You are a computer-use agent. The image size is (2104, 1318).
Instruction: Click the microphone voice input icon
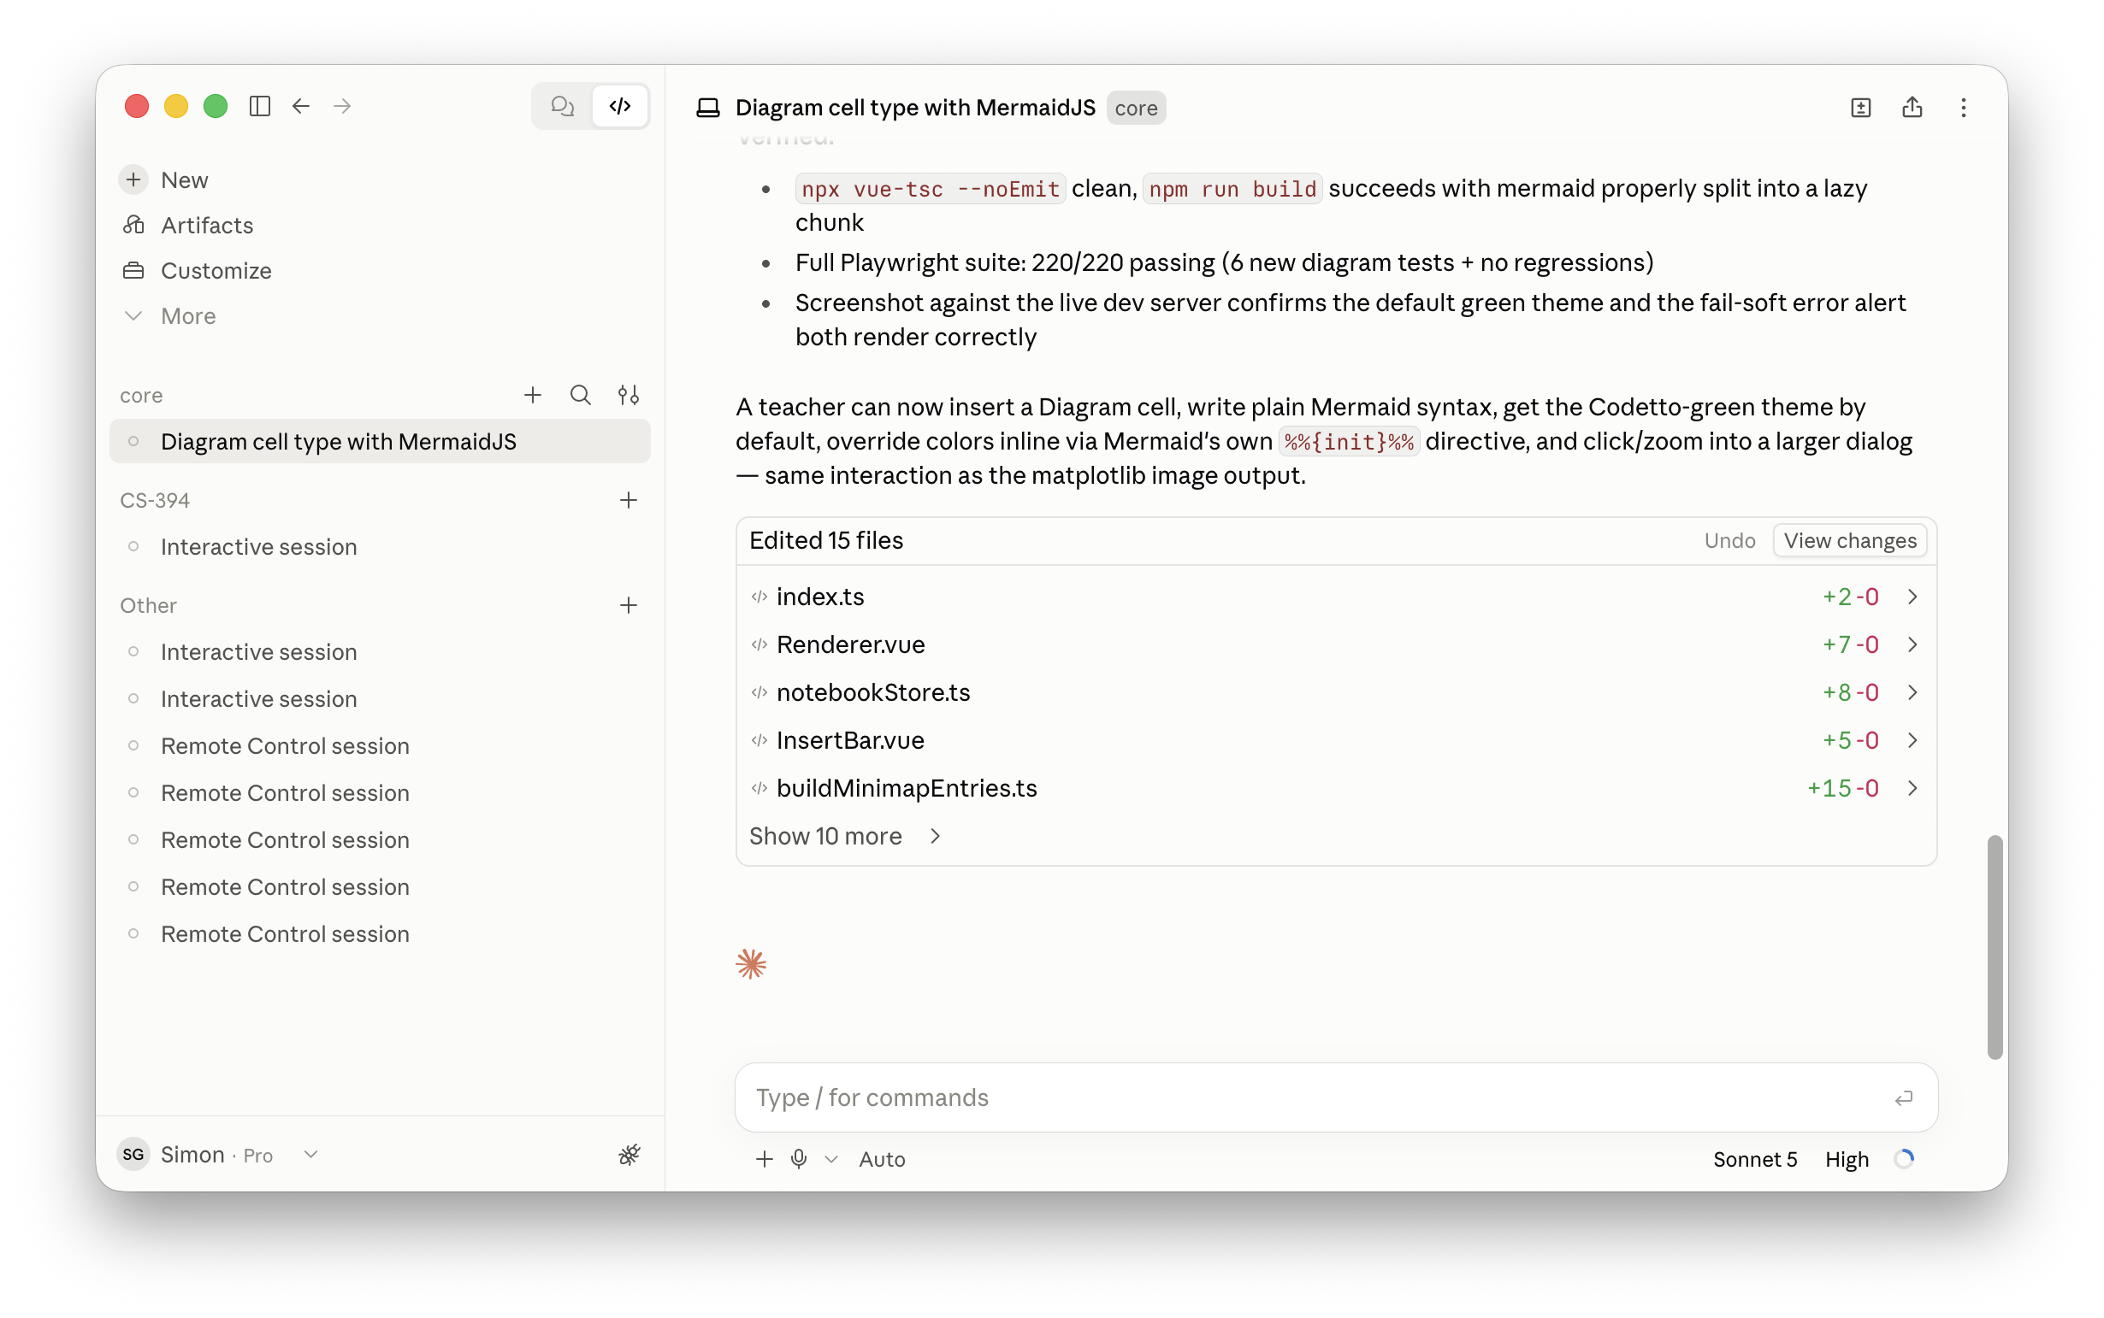pyautogui.click(x=798, y=1158)
